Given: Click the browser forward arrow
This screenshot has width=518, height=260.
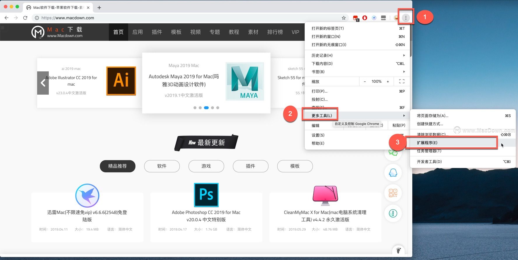Looking at the screenshot, I should 16,18.
